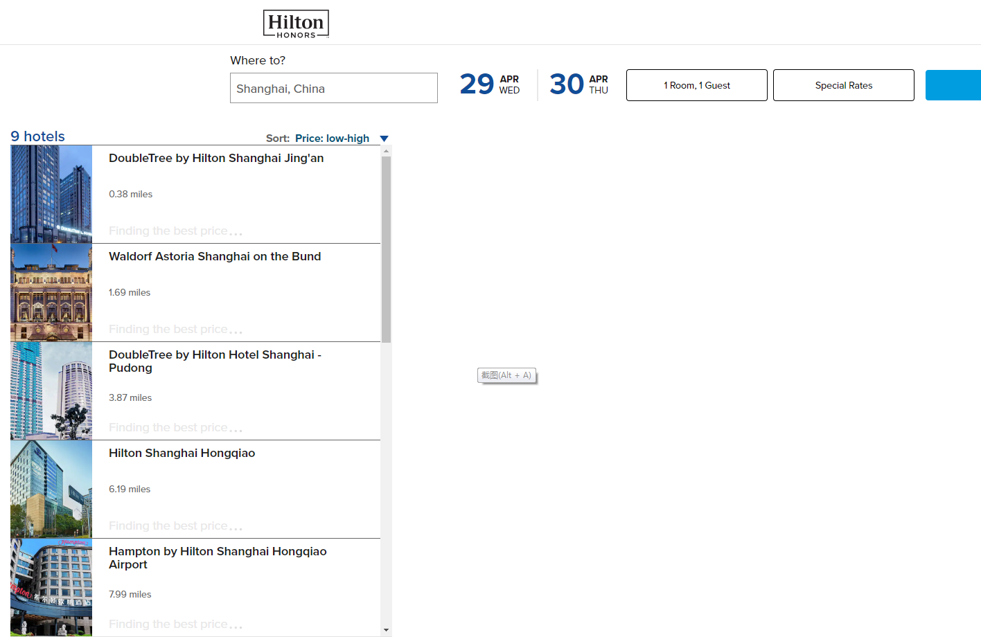Click the Shanghai, China destination field

pyautogui.click(x=334, y=88)
